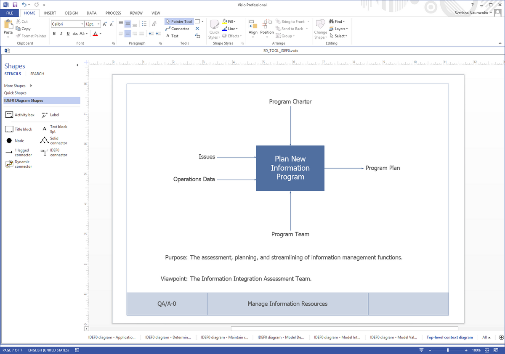The image size is (505, 354).
Task: Open the Line style dropdown
Action: click(230, 29)
